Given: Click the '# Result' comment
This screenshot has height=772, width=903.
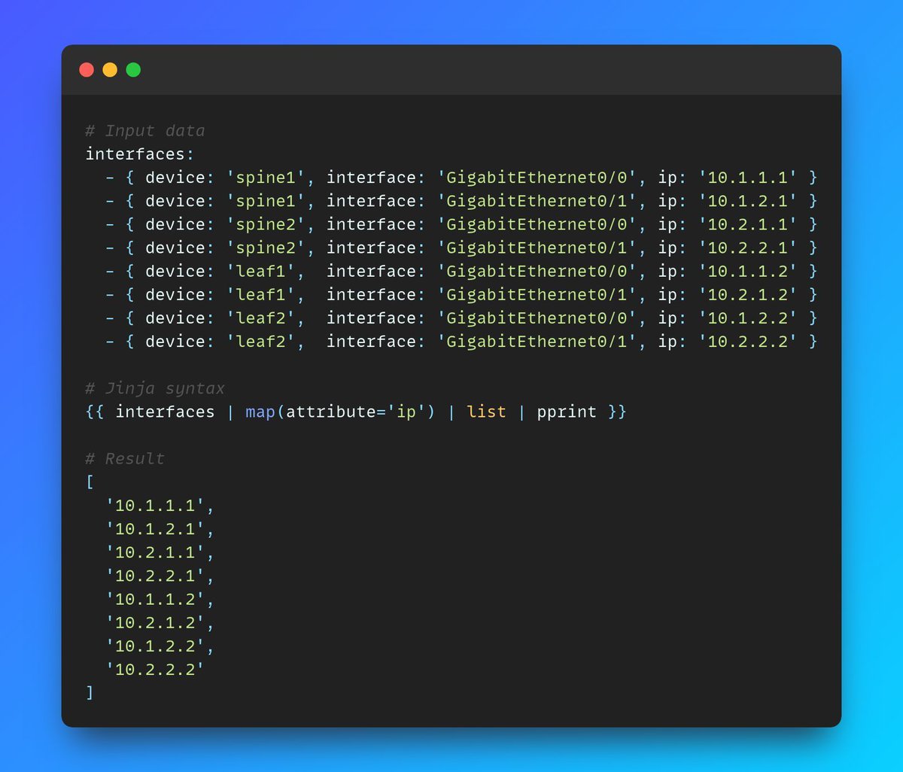Looking at the screenshot, I should coord(125,458).
